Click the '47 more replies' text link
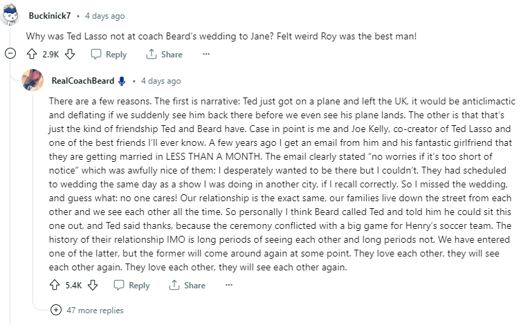Viewport: 530px width, 325px height. pyautogui.click(x=95, y=310)
